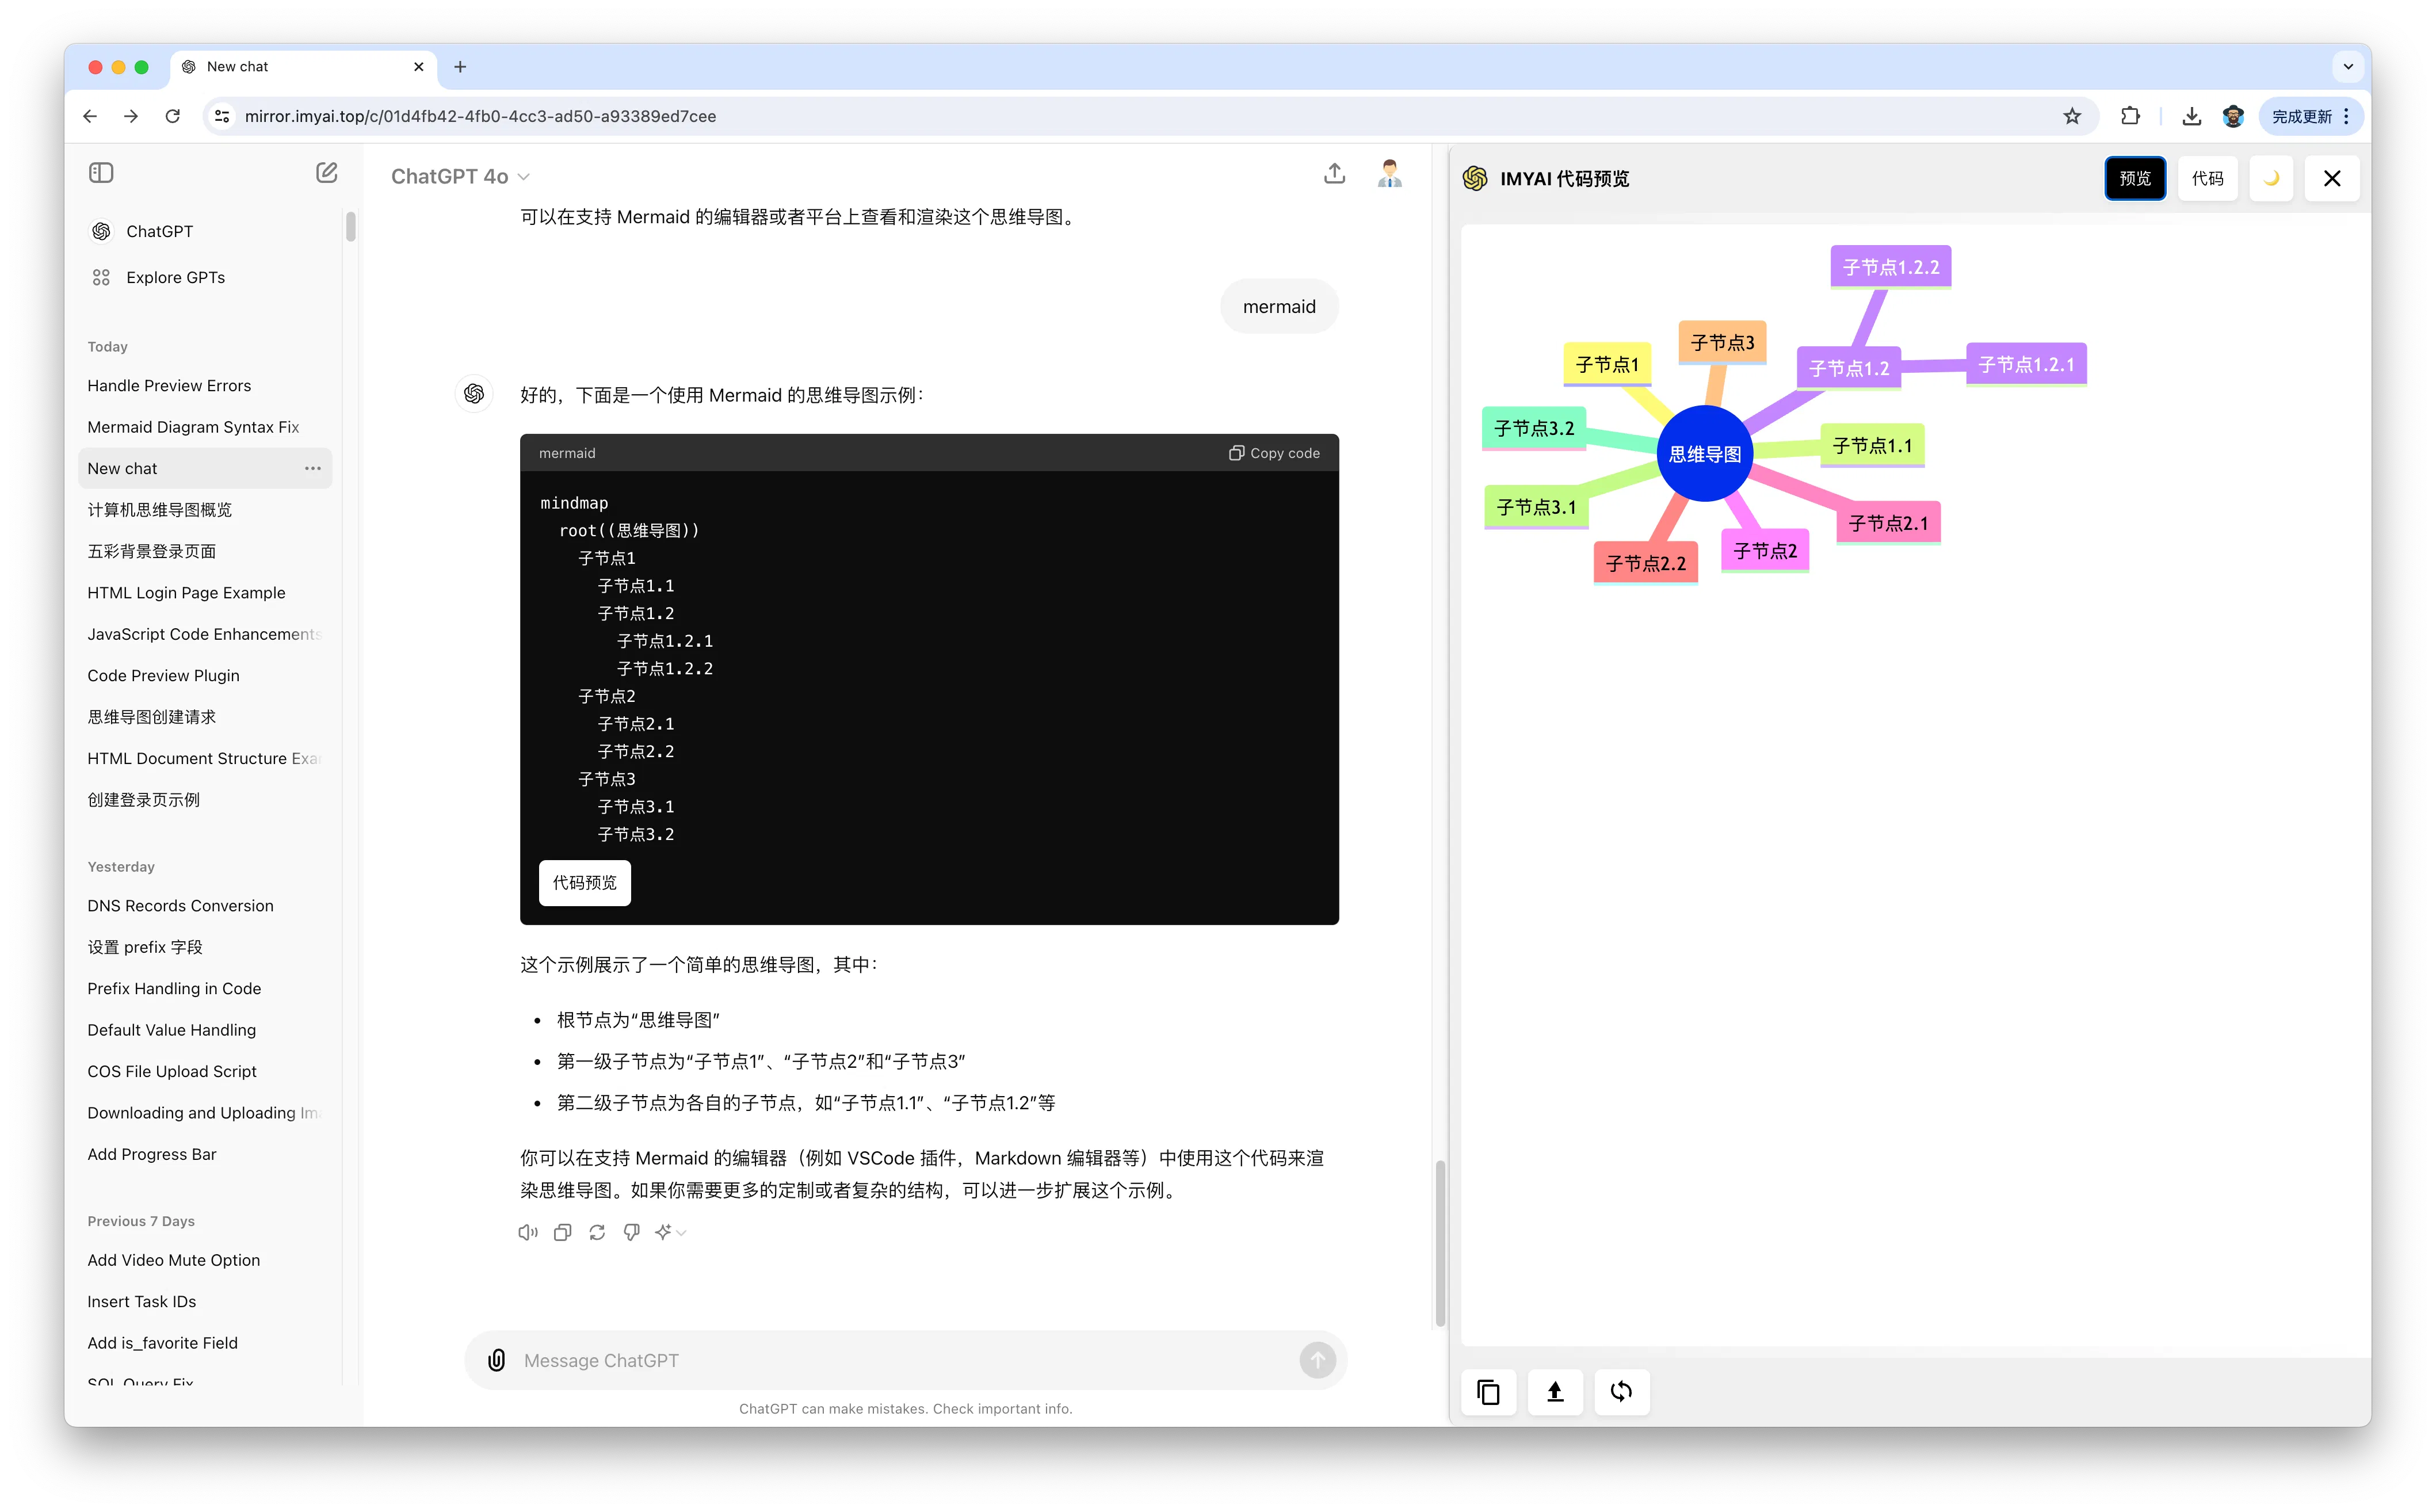Click the chat conversation scrollbar thumb
Viewport: 2436px width, 1512px height.
(x=1440, y=1243)
